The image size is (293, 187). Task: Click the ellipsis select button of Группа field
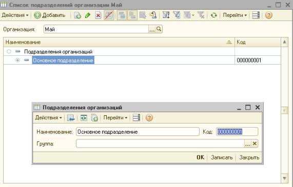pos(248,143)
